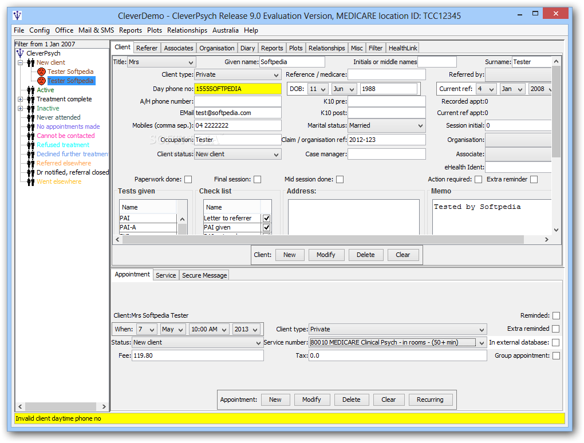Open the Config menu
The width and height of the screenshot is (584, 443).
click(x=40, y=30)
